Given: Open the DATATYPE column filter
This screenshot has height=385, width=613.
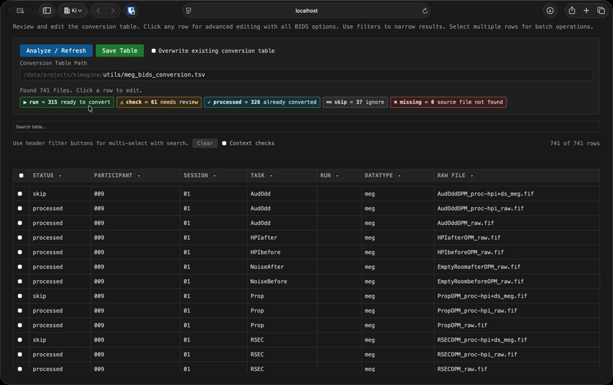Looking at the screenshot, I should tap(399, 175).
